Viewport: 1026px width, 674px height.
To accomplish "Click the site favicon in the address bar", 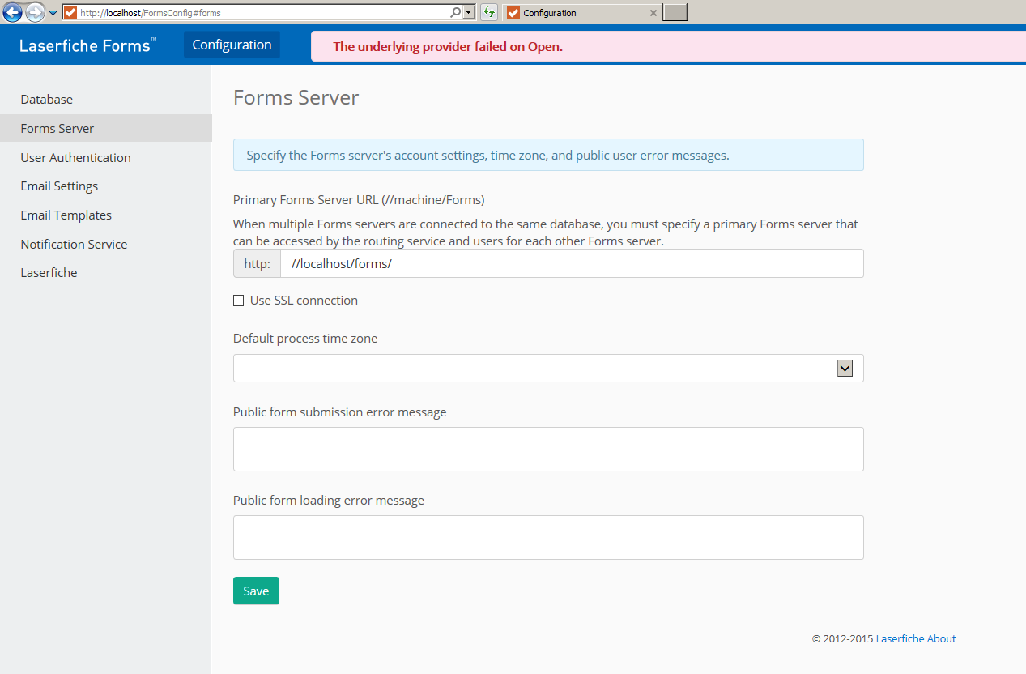I will tap(70, 13).
